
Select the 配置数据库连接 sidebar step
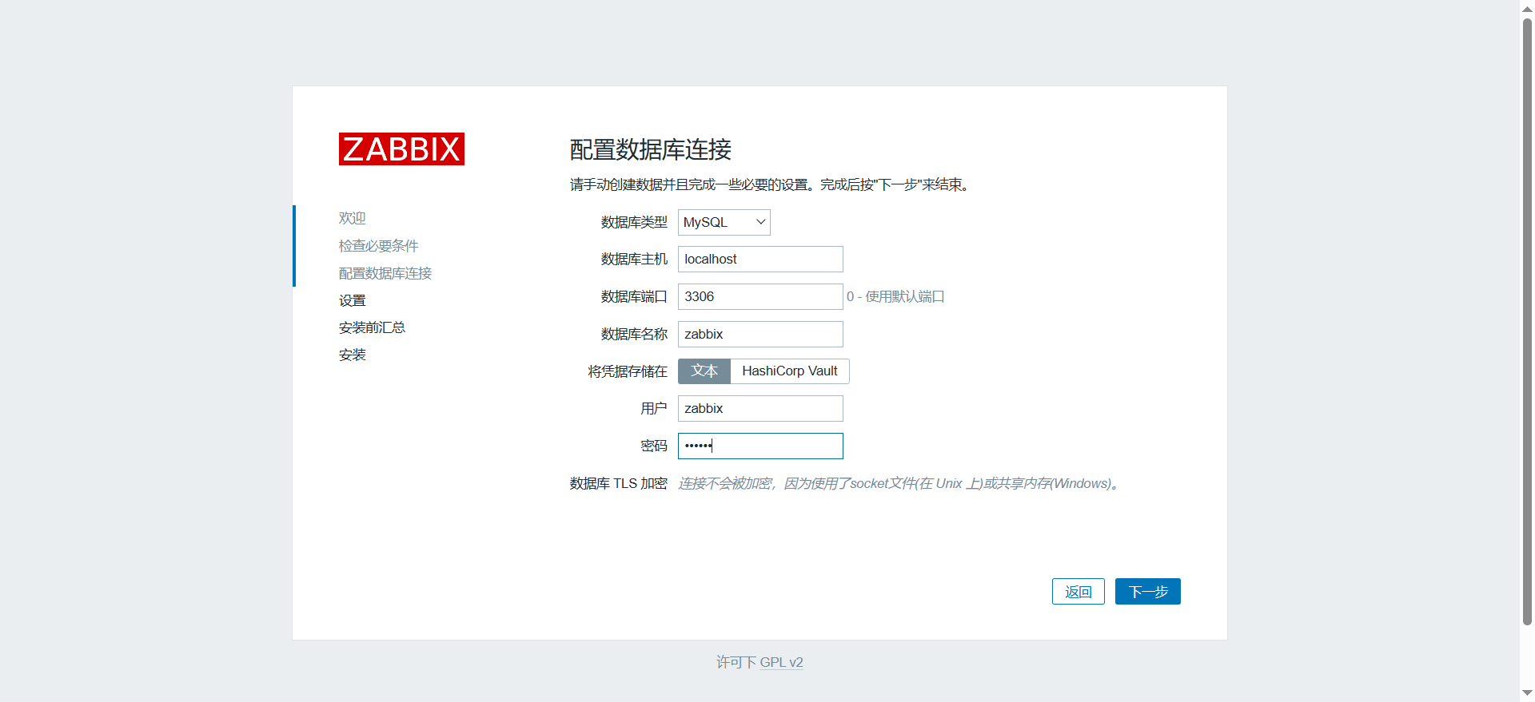coord(385,273)
